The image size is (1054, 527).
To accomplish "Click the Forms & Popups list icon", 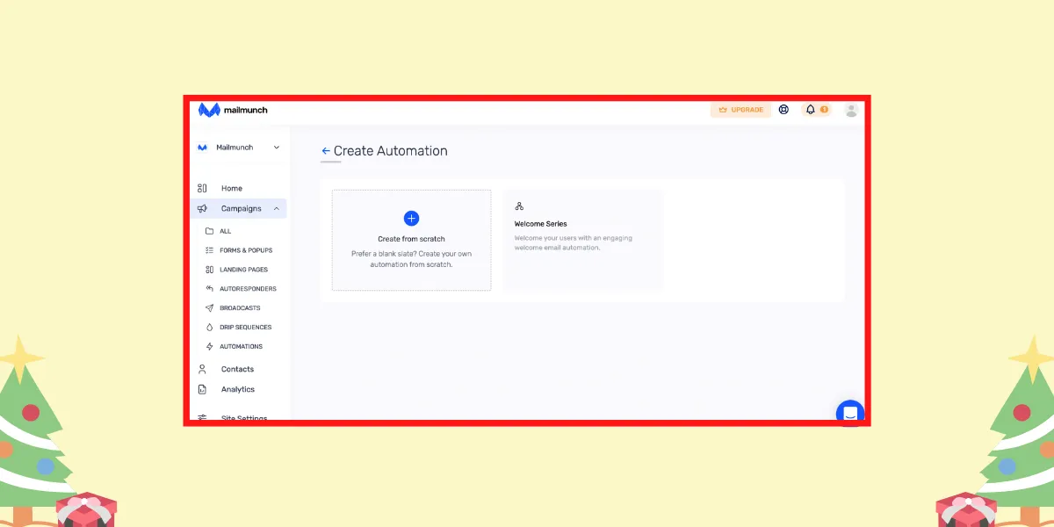I will coord(209,250).
